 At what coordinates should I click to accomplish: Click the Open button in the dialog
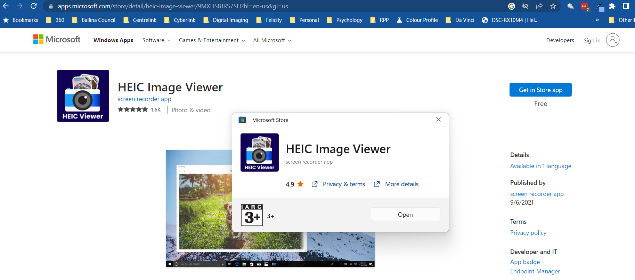point(405,214)
